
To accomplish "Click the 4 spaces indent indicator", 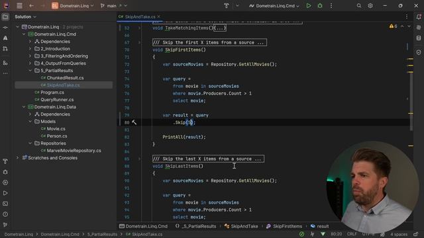I will (x=399, y=234).
